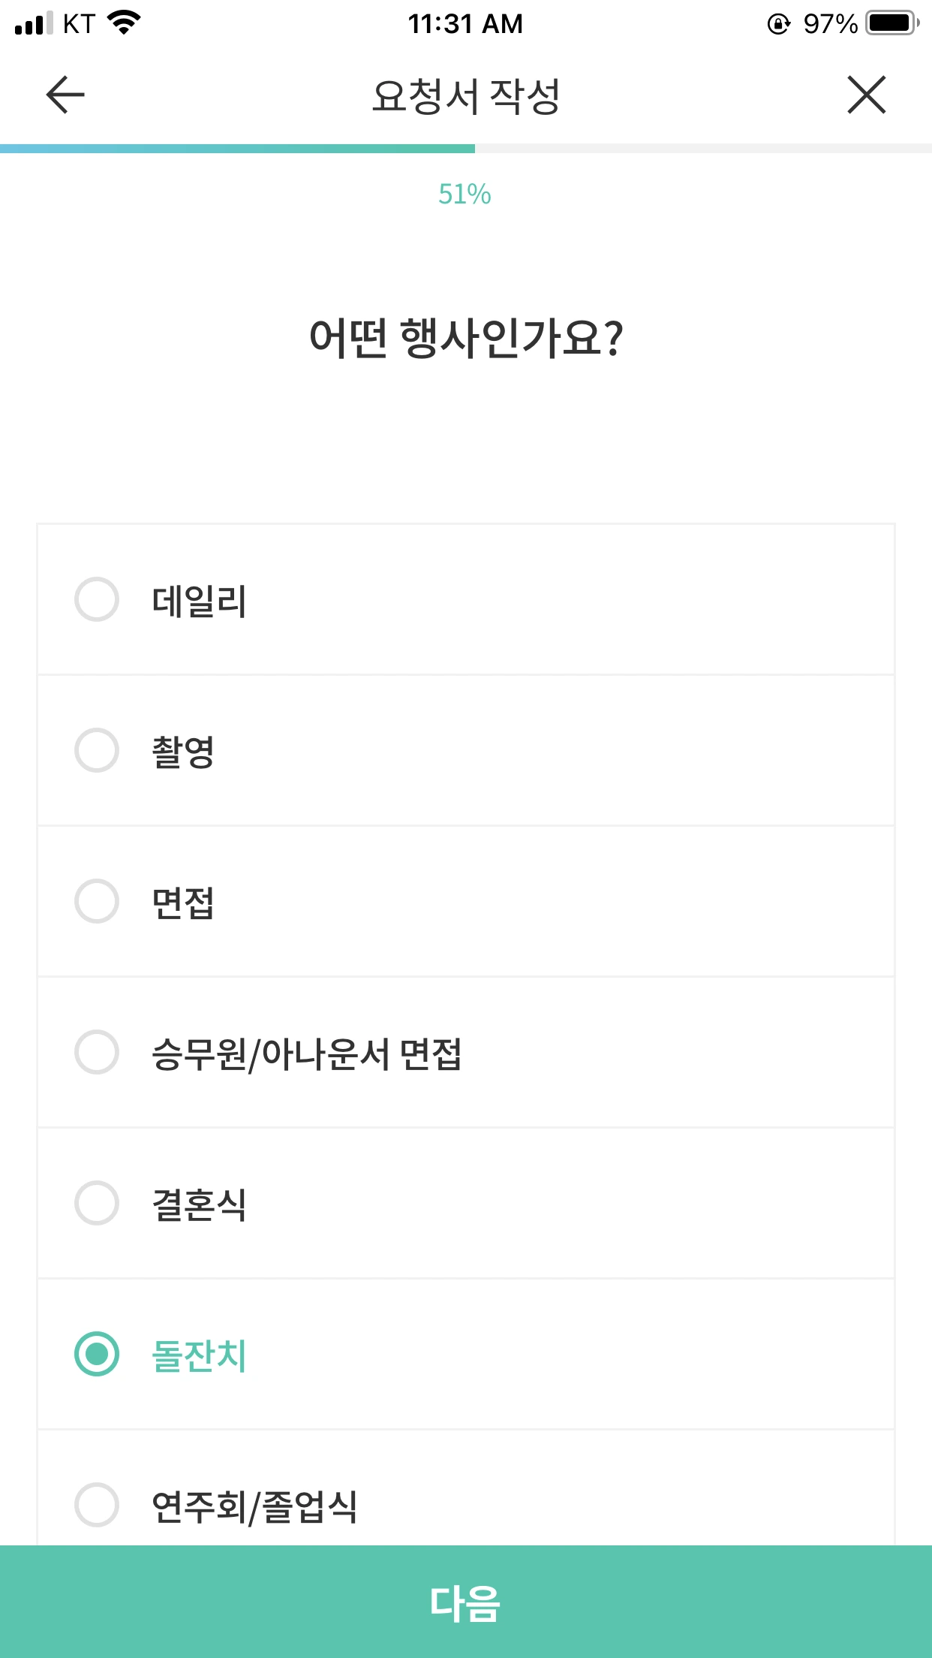Choose the 연주회/졸업식 radio button
Screen dimensions: 932x1658
pos(97,1505)
